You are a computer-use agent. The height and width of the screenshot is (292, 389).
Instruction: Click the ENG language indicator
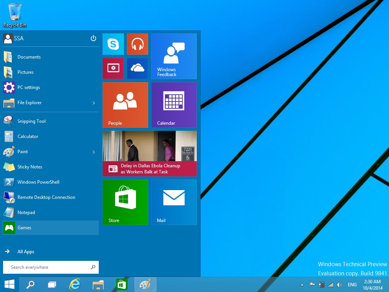(x=352, y=285)
